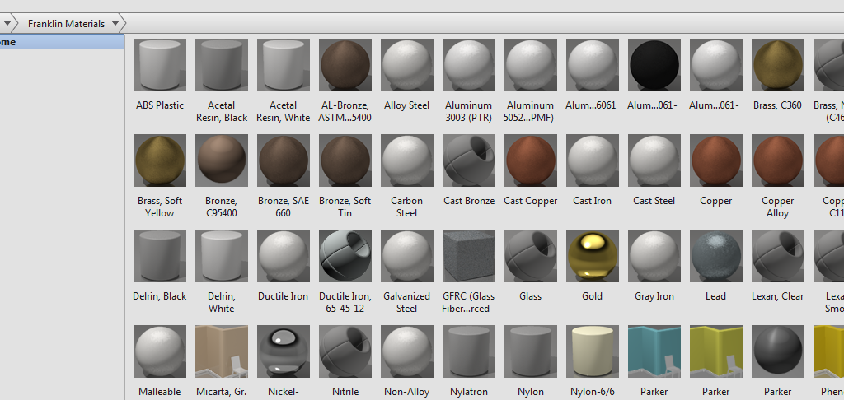Choose Ductile Iron, 65-45-12 material

(345, 256)
